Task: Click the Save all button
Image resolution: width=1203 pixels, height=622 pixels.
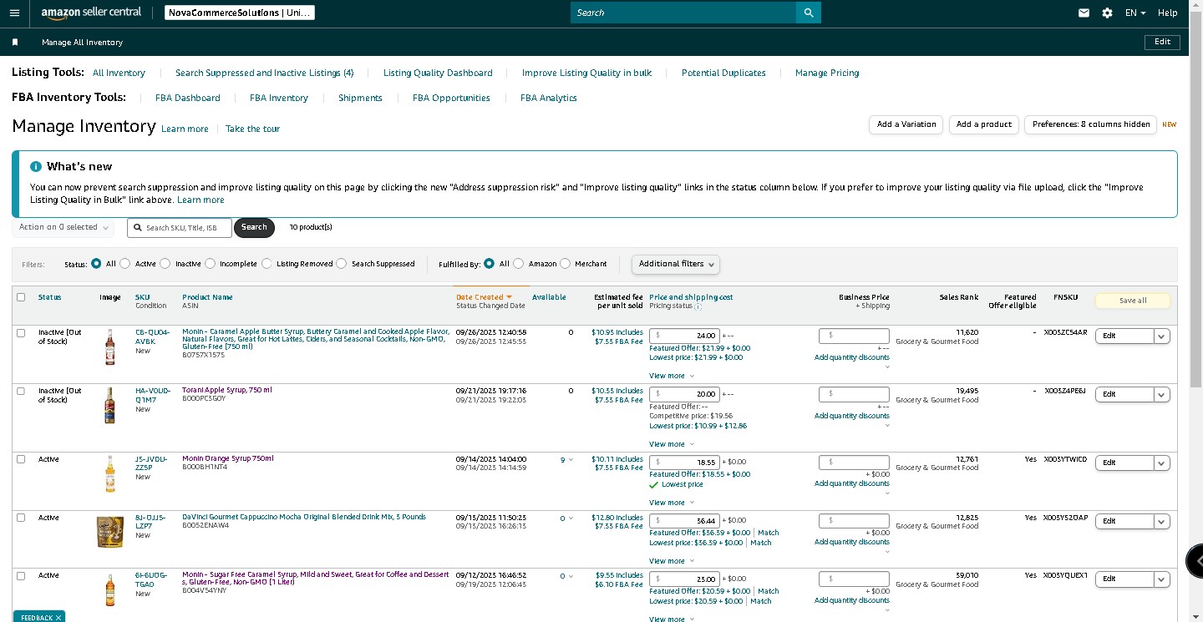Action: 1133,301
